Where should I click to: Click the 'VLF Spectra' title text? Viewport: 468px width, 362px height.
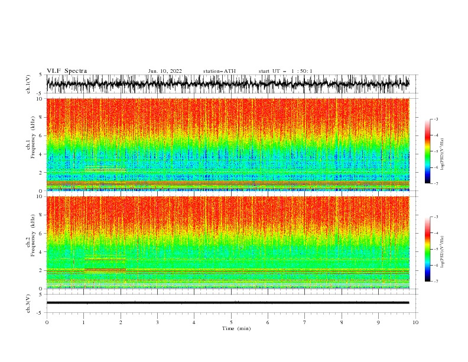67,71
